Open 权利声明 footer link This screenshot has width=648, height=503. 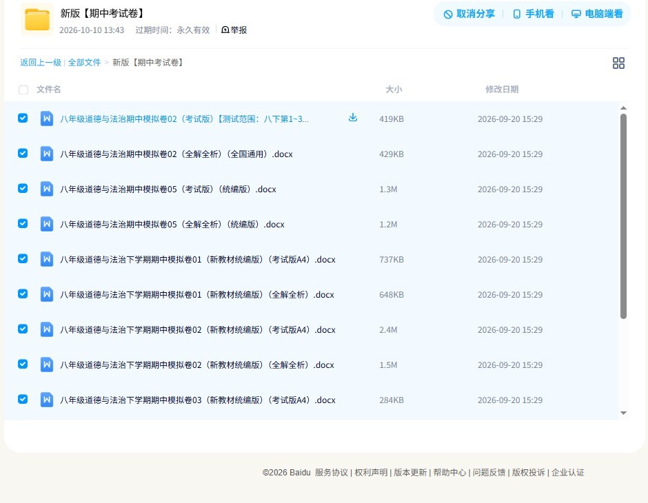pyautogui.click(x=371, y=473)
